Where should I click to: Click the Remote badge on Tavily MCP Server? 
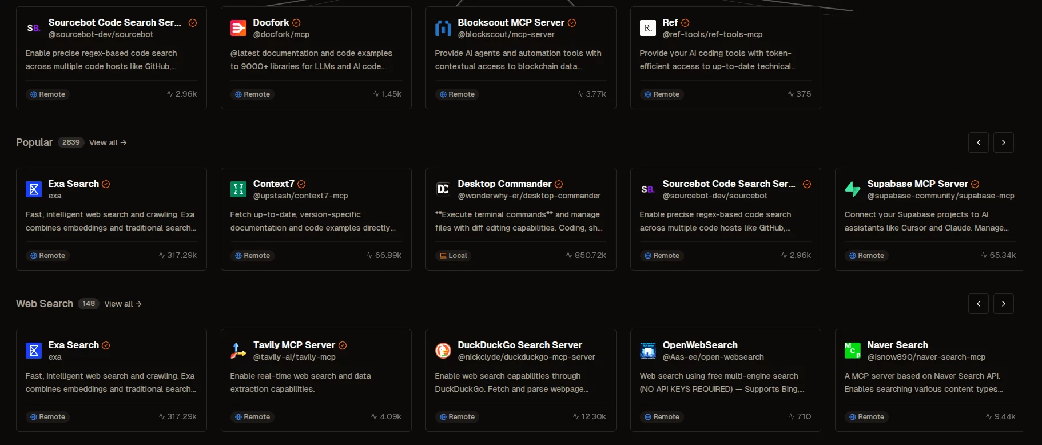[x=252, y=417]
